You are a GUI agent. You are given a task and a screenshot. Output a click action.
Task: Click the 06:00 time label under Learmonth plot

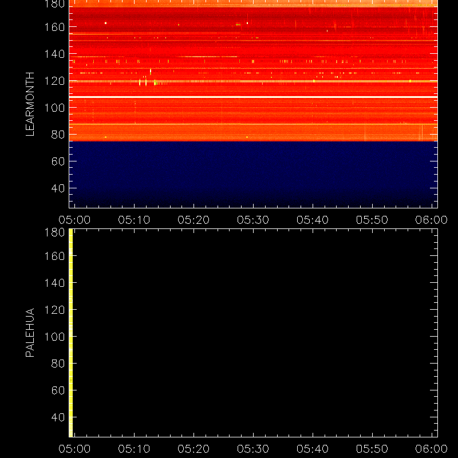432,220
